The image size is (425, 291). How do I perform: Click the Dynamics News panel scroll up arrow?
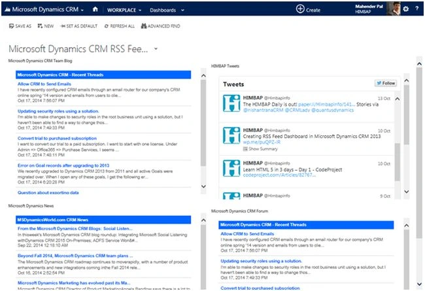203,220
